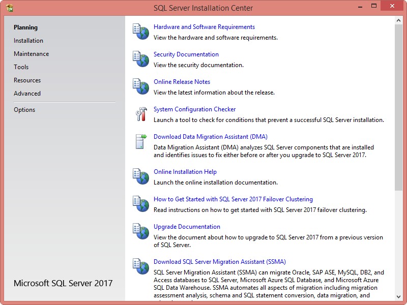
Task: Click the scroll up arrow
Action: (x=398, y=20)
